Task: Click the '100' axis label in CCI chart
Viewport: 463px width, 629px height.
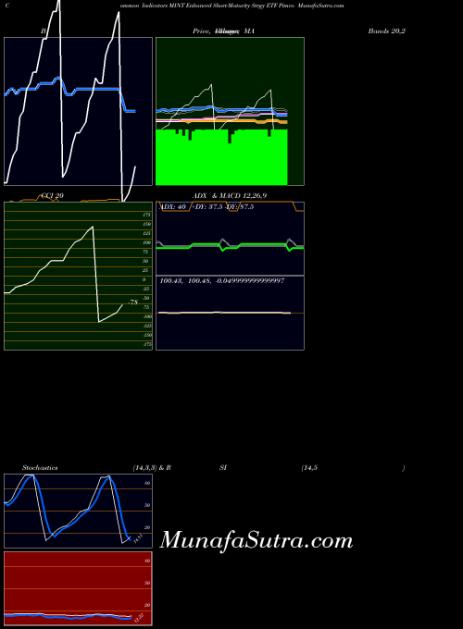Action: pos(147,242)
